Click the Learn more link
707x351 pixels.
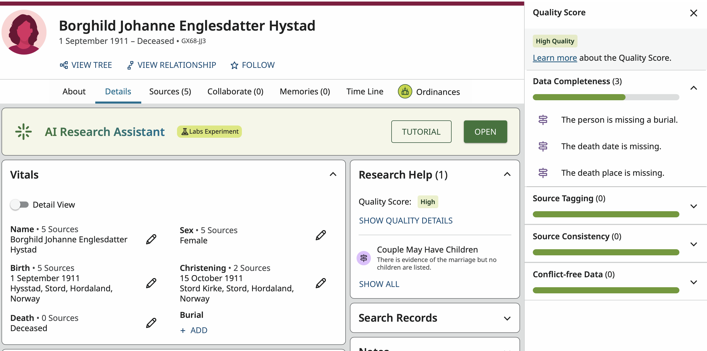pyautogui.click(x=555, y=58)
